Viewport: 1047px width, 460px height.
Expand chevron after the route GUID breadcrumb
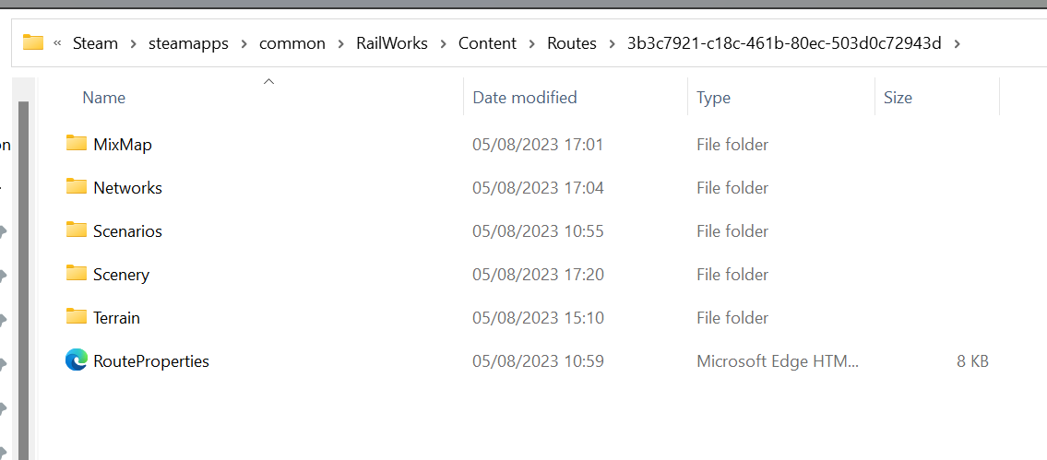pyautogui.click(x=956, y=43)
